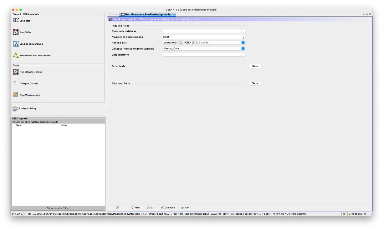Click the help question mark icon
383x230 pixels.
pyautogui.click(x=117, y=207)
